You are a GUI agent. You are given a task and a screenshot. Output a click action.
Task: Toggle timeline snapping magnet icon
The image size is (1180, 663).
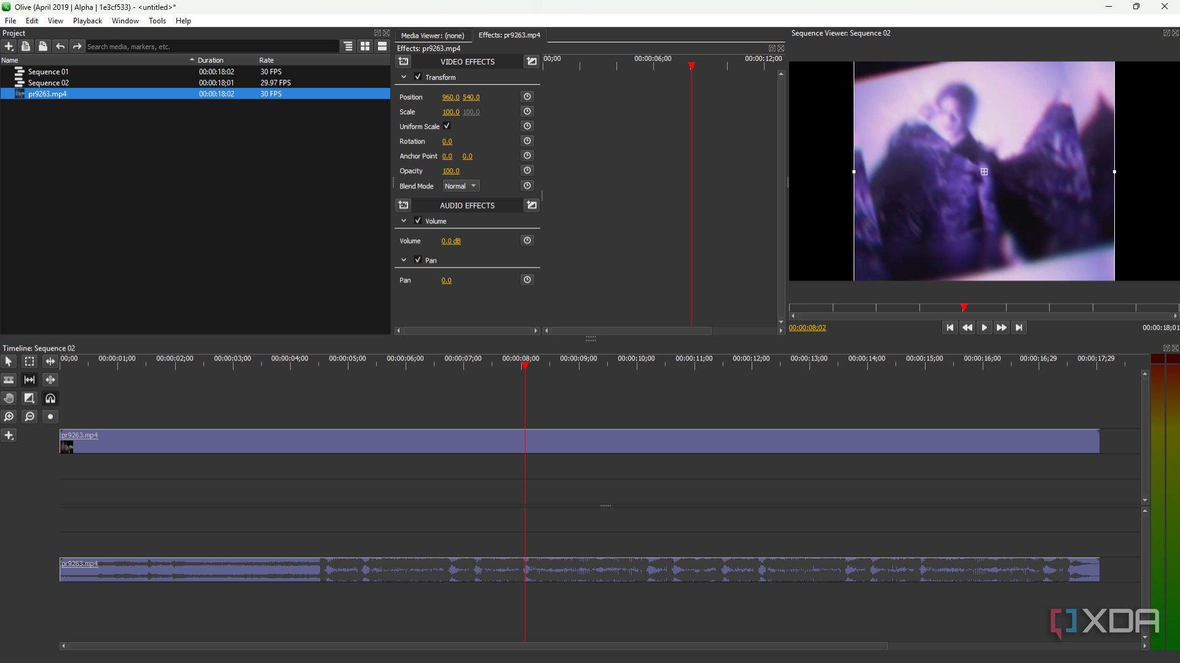pos(50,398)
